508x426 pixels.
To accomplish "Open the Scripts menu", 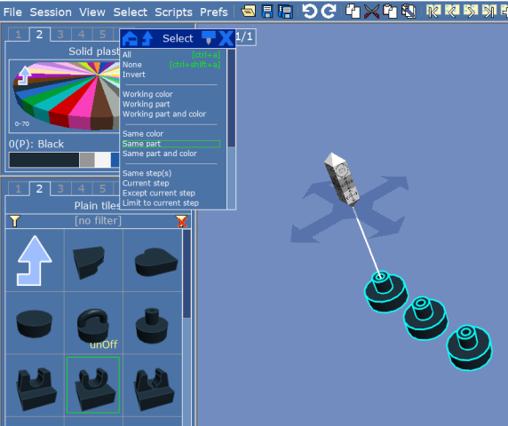I will tap(173, 12).
